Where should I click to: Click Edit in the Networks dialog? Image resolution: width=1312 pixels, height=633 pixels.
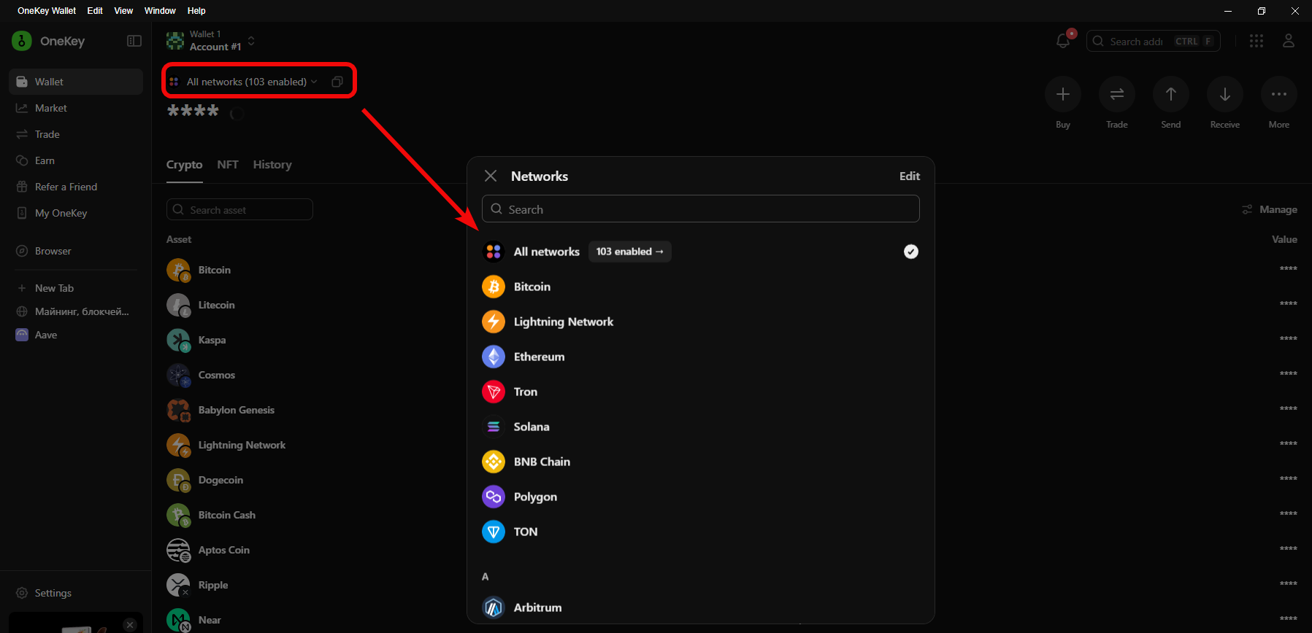pyautogui.click(x=910, y=176)
